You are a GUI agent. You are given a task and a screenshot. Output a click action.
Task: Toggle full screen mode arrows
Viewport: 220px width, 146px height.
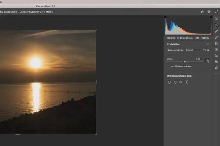click(216, 12)
